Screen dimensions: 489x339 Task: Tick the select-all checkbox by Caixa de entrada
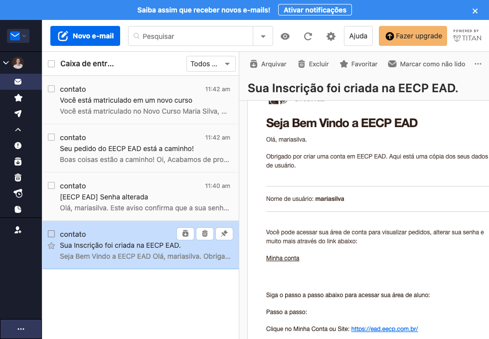tap(51, 64)
